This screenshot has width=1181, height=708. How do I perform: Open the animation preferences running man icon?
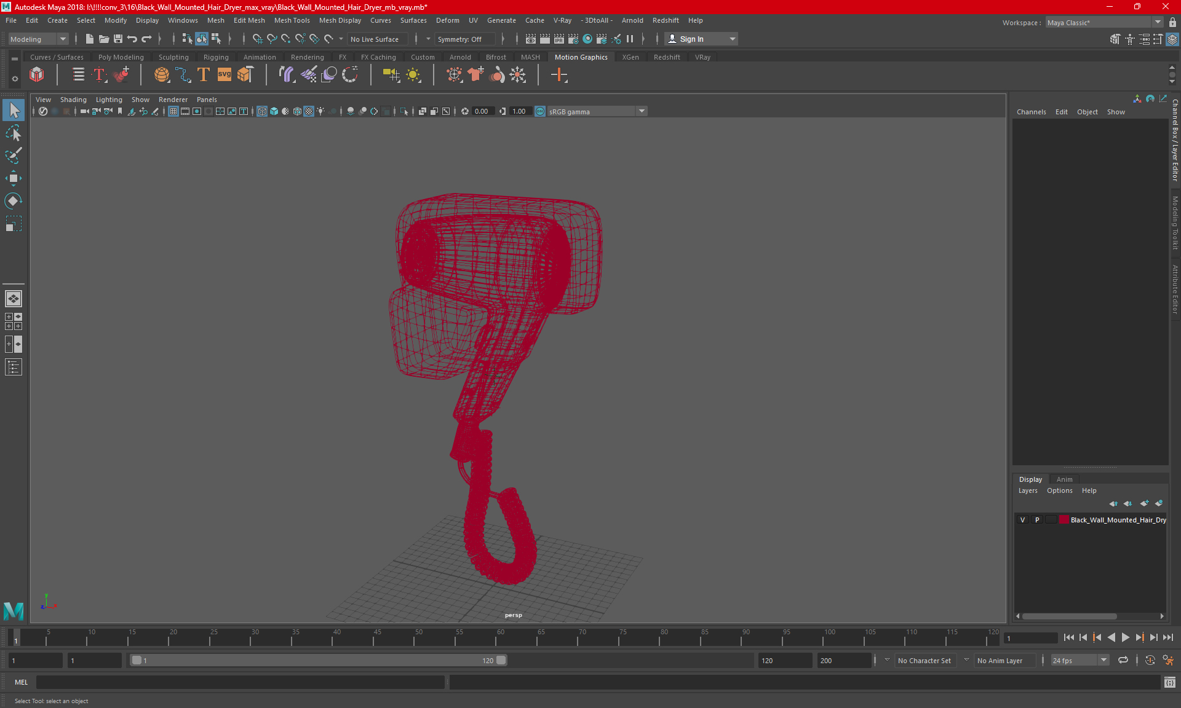(1168, 660)
